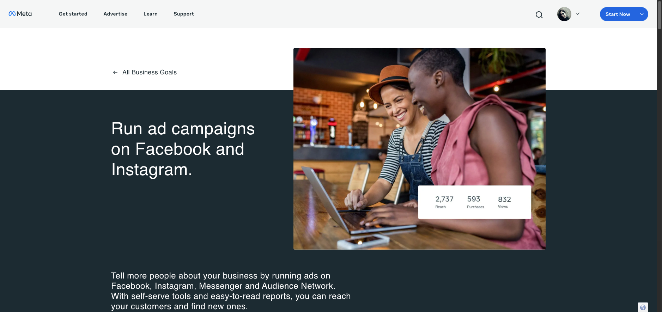Viewport: 662px width, 312px height.
Task: Click the Start Now button
Action: (618, 14)
